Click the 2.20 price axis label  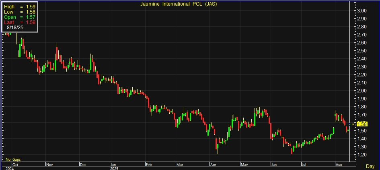362,74
